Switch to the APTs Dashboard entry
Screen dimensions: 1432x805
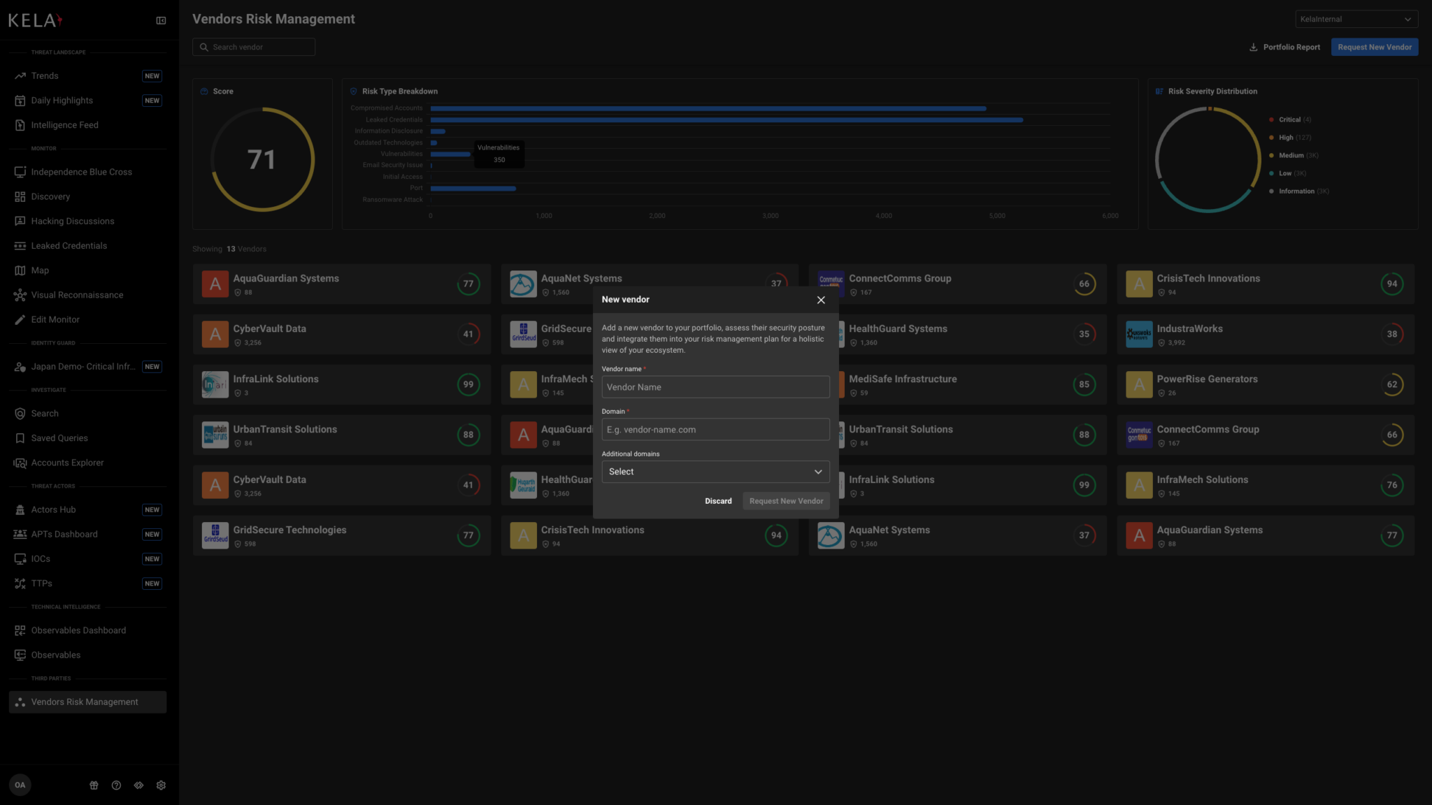tap(64, 534)
